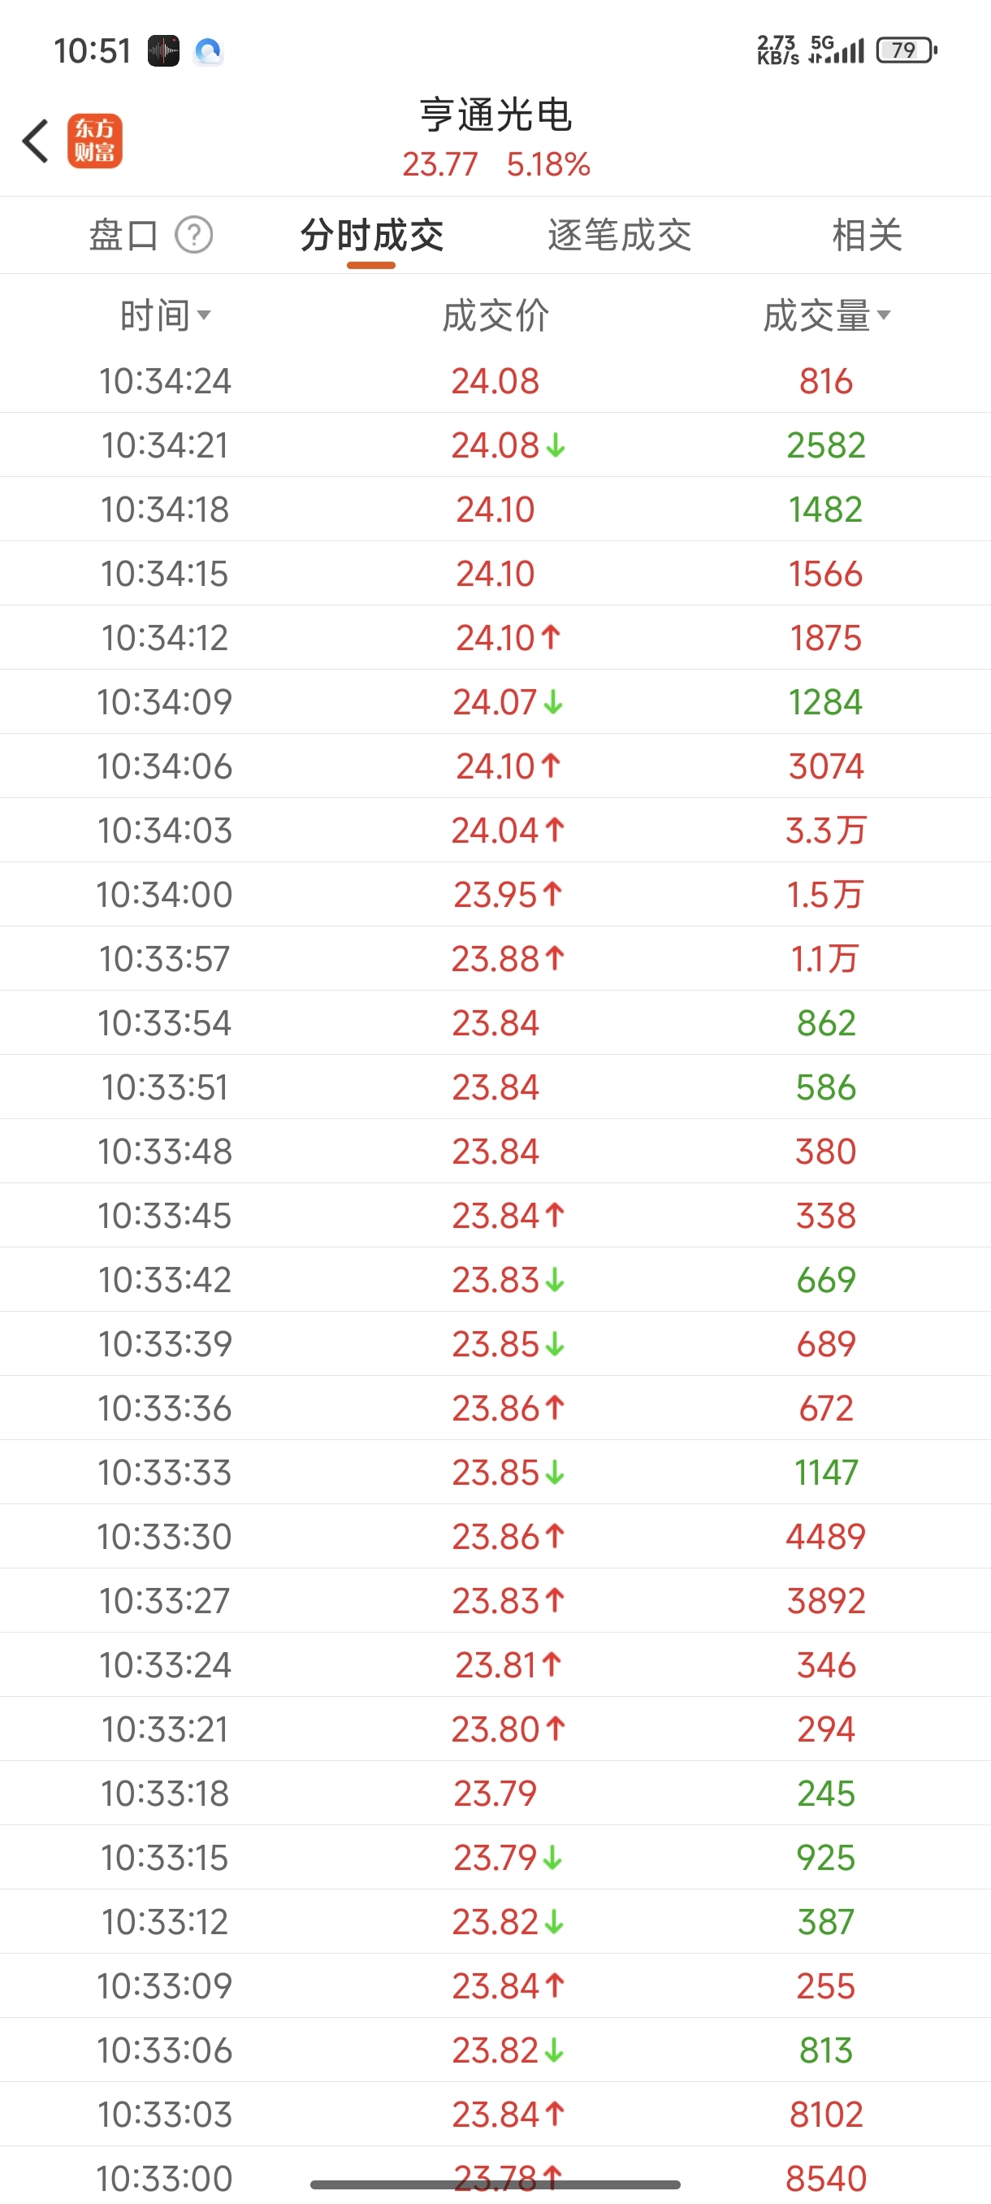
Task: Tap the bottom home gesture bar
Action: 495,2184
